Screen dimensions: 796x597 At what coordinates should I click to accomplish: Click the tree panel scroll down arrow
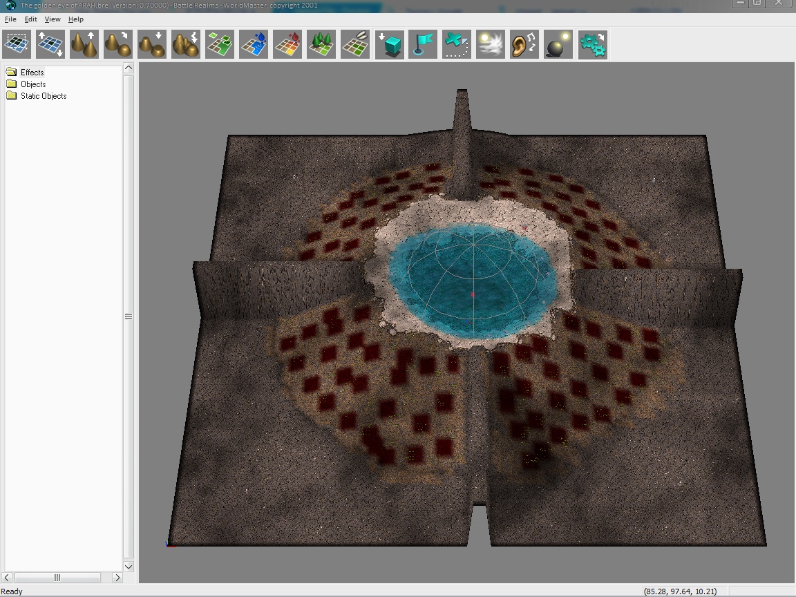(129, 567)
